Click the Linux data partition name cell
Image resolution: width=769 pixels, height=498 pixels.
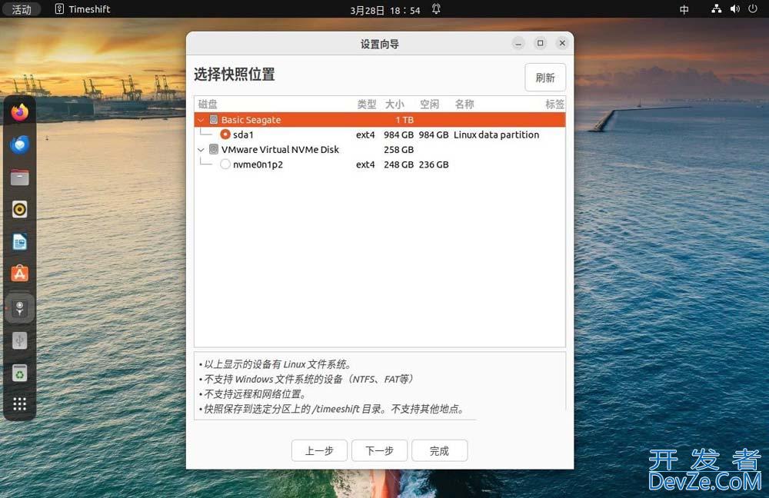pyautogui.click(x=496, y=134)
